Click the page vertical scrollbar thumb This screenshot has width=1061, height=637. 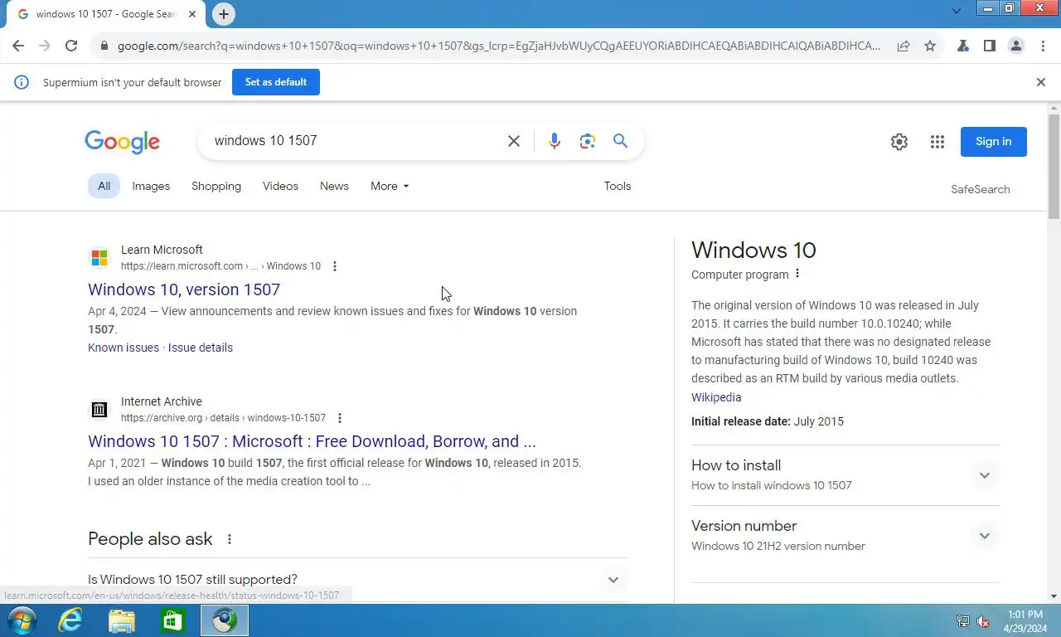1054,166
